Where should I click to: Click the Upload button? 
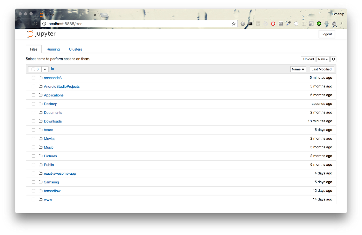point(308,59)
